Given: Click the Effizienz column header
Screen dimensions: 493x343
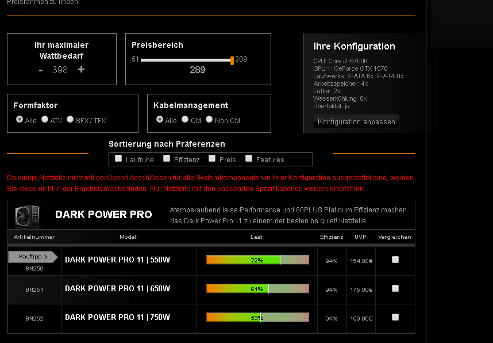Looking at the screenshot, I should (332, 237).
